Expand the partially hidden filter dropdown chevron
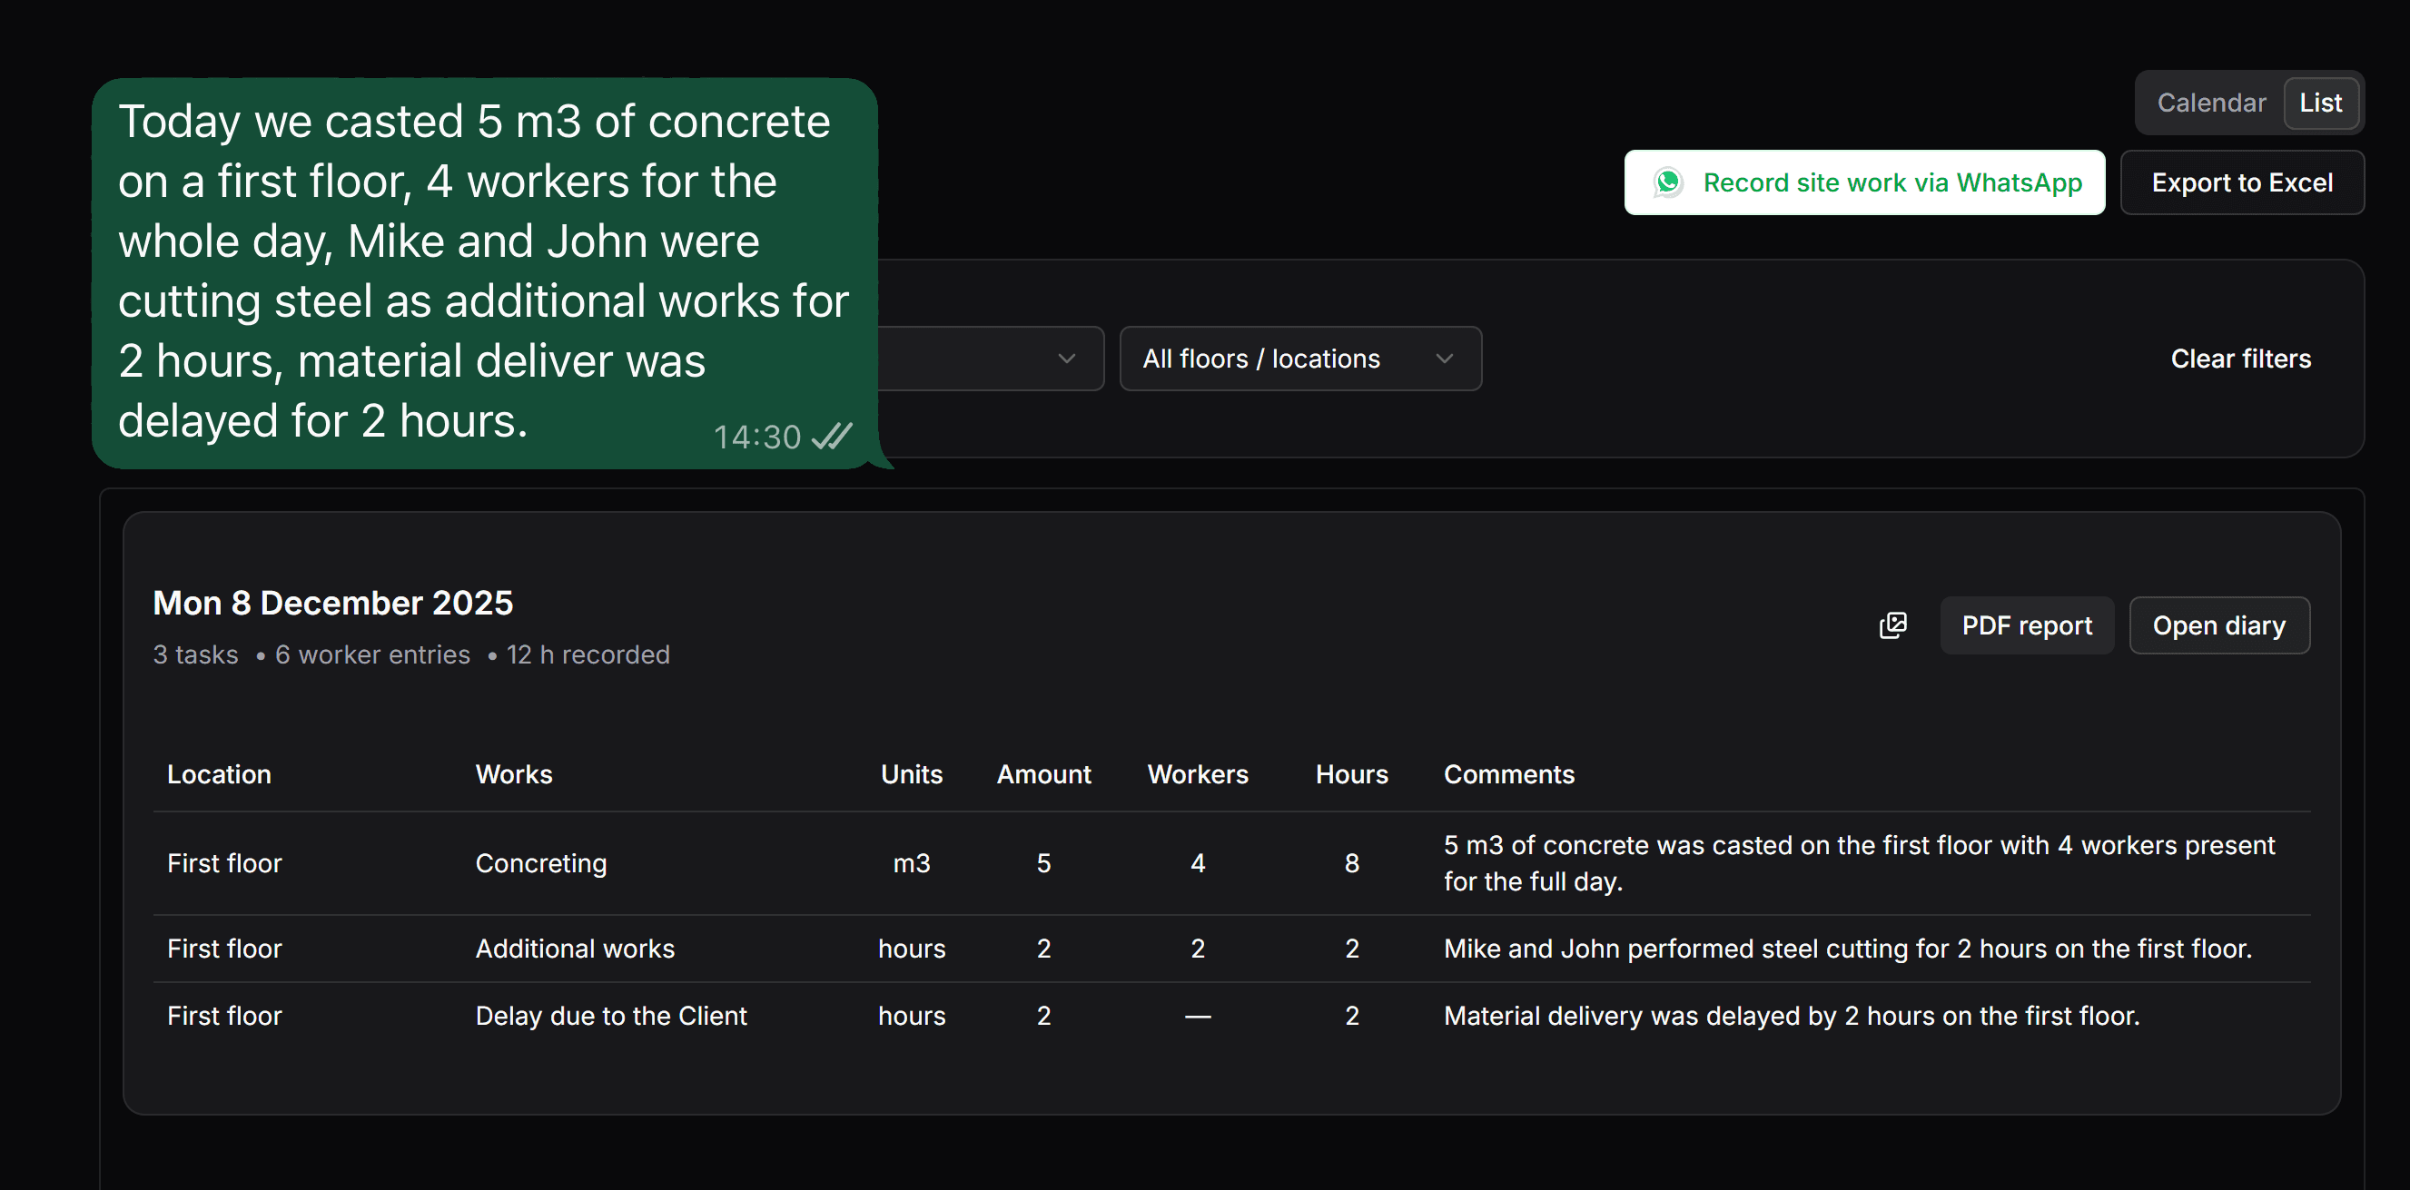2410x1190 pixels. pos(1065,359)
